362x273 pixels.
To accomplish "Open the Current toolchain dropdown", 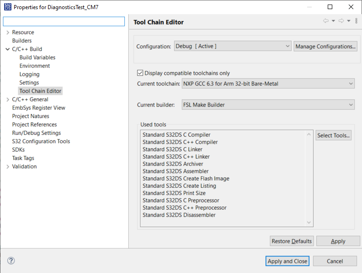I will coord(268,84).
